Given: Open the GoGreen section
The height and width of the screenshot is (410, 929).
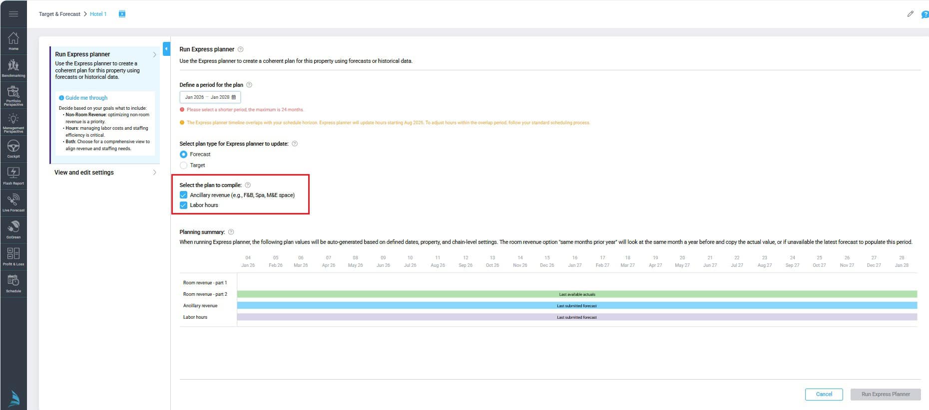Looking at the screenshot, I should pos(13,229).
